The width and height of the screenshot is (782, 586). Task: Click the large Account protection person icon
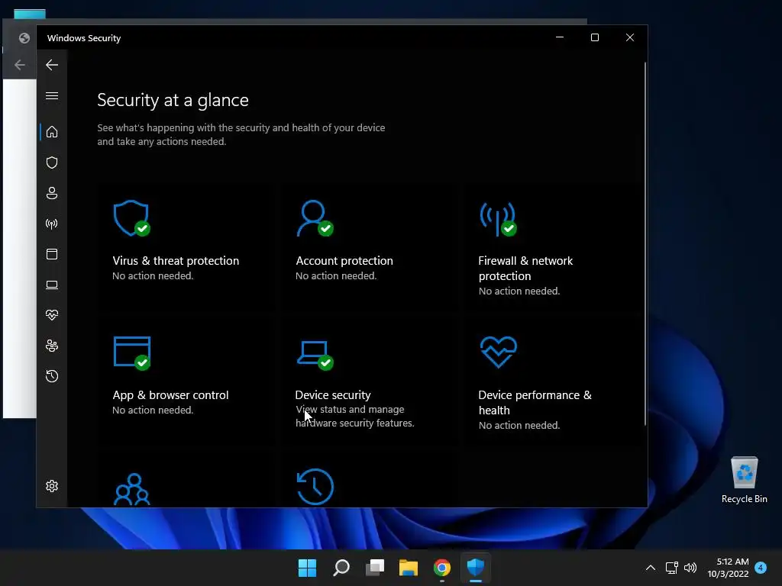pyautogui.click(x=315, y=218)
